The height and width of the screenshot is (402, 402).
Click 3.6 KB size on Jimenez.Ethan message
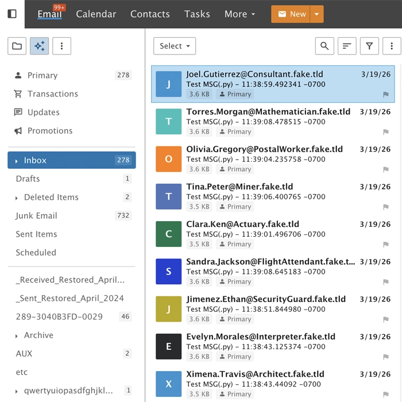click(x=199, y=319)
